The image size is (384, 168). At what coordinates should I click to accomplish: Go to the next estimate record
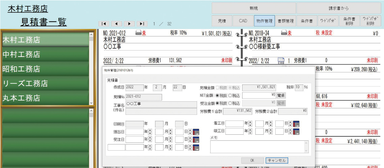tap(129, 24)
